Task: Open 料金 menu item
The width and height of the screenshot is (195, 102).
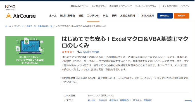Action: (x=105, y=16)
